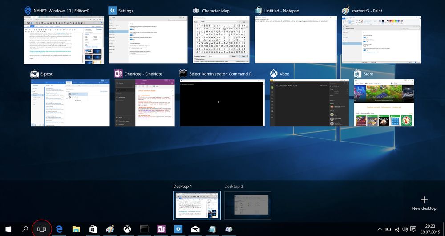Open File Explorer from the taskbar
Viewport: 445px width, 236px height.
[76, 229]
